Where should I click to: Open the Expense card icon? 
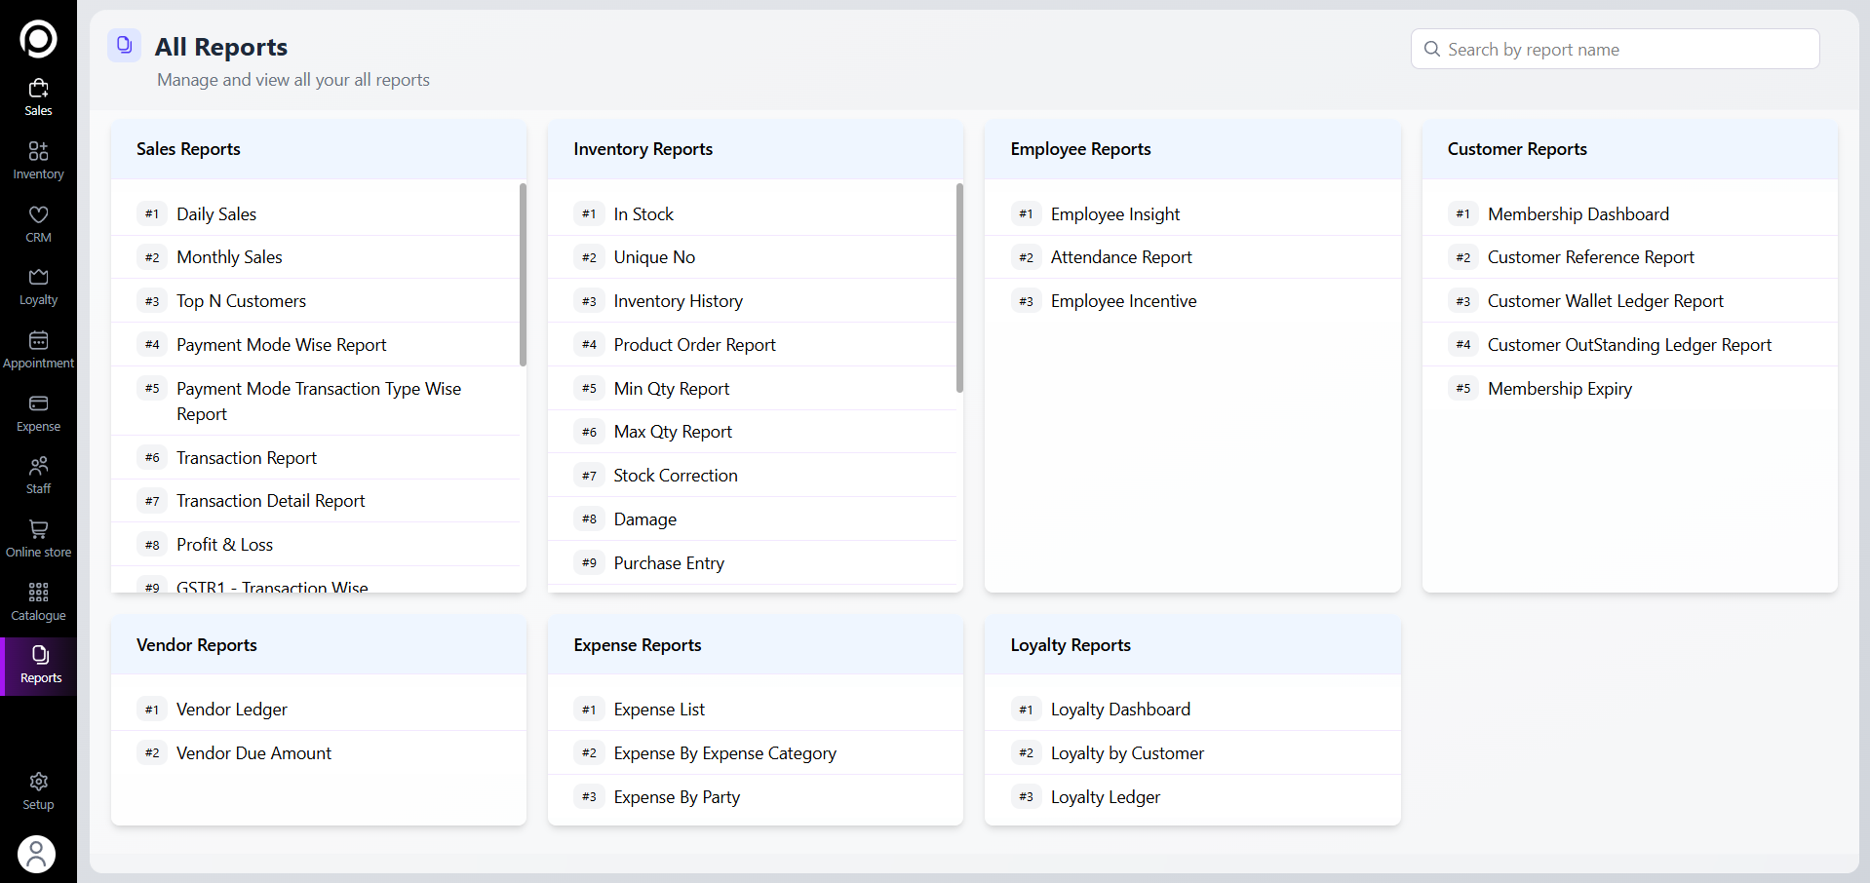(38, 404)
